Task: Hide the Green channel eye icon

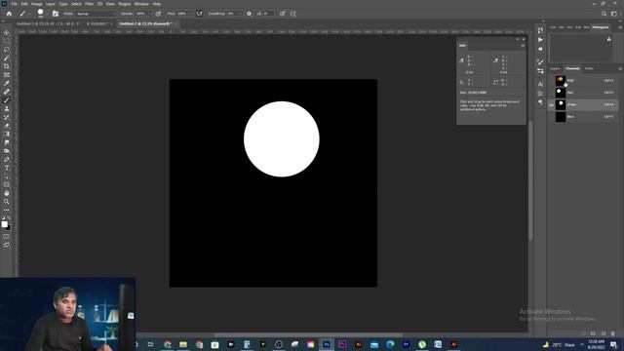Action: [x=551, y=104]
